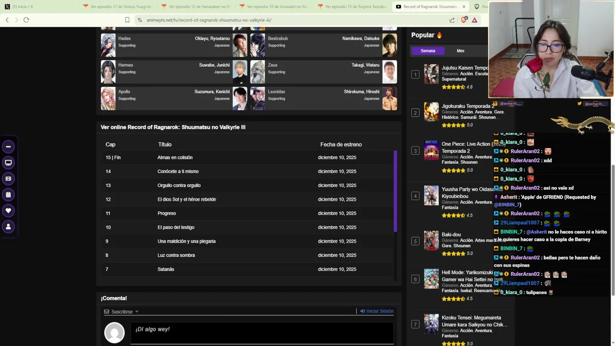Click the Cap column header
Viewport: 615px width, 346px height.
point(111,145)
